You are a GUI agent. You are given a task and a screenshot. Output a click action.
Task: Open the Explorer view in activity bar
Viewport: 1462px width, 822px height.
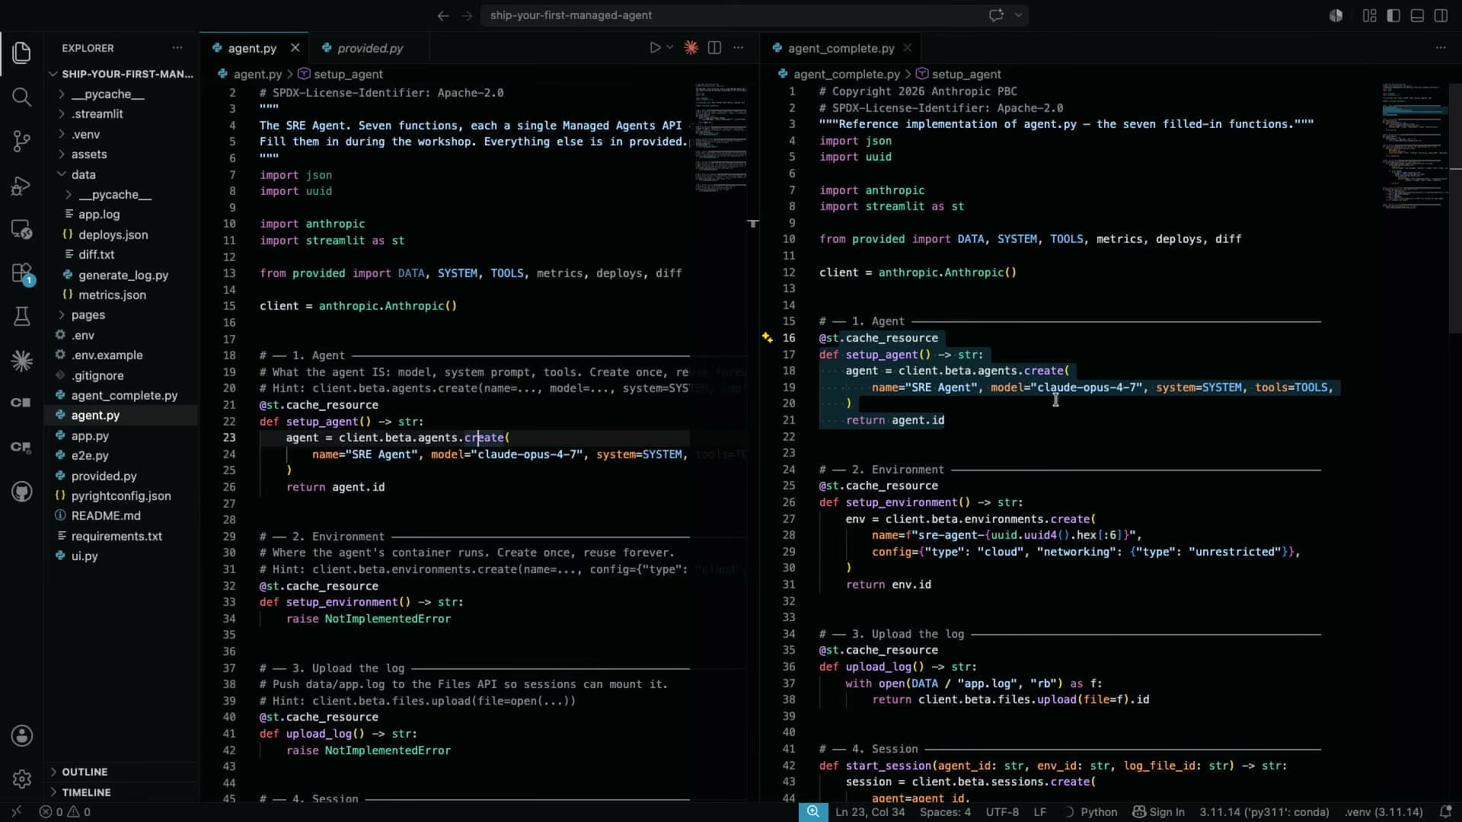tap(21, 53)
